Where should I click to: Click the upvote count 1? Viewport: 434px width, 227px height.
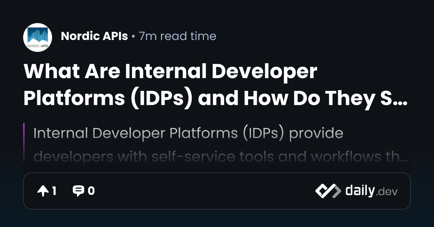click(x=54, y=191)
